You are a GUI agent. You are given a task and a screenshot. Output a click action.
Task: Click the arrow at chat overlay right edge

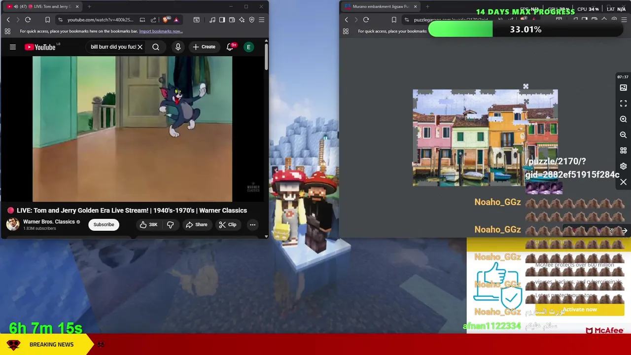click(624, 231)
